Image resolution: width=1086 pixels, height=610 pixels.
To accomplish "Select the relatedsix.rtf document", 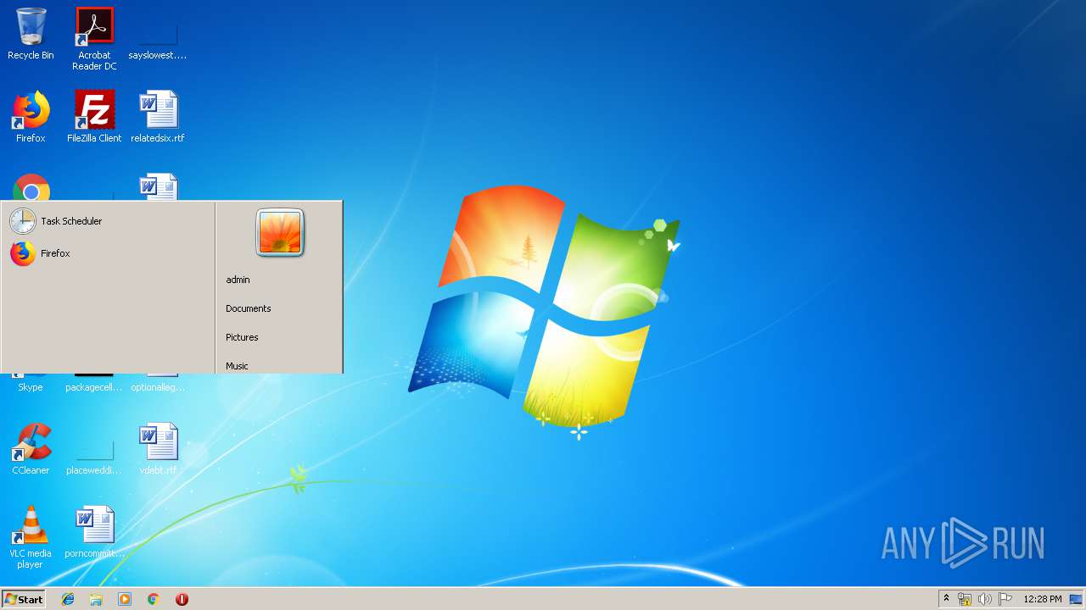I will pyautogui.click(x=158, y=117).
